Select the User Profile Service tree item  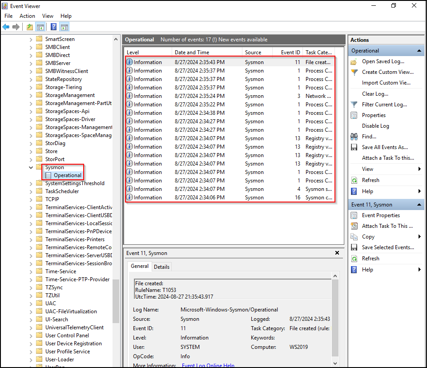[x=68, y=352]
